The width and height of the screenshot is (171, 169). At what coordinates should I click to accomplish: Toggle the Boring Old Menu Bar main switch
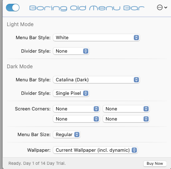click(13, 8)
